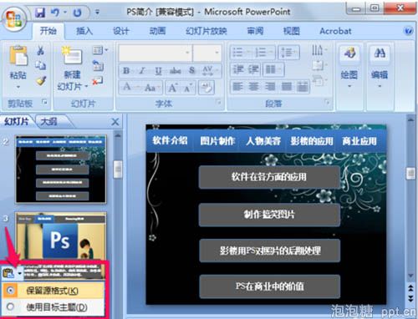The image size is (418, 319).
Task: Click the Bold formatting button
Action: coord(126,71)
